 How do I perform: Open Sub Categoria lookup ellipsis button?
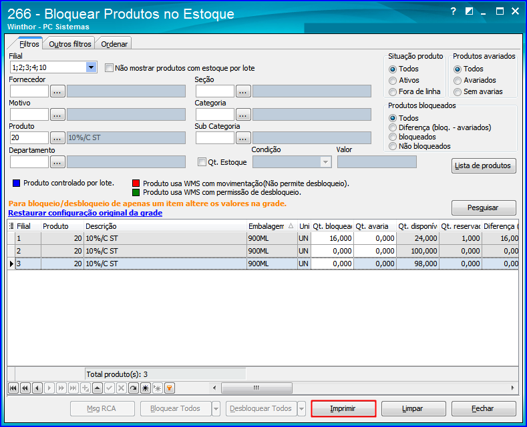click(x=243, y=138)
